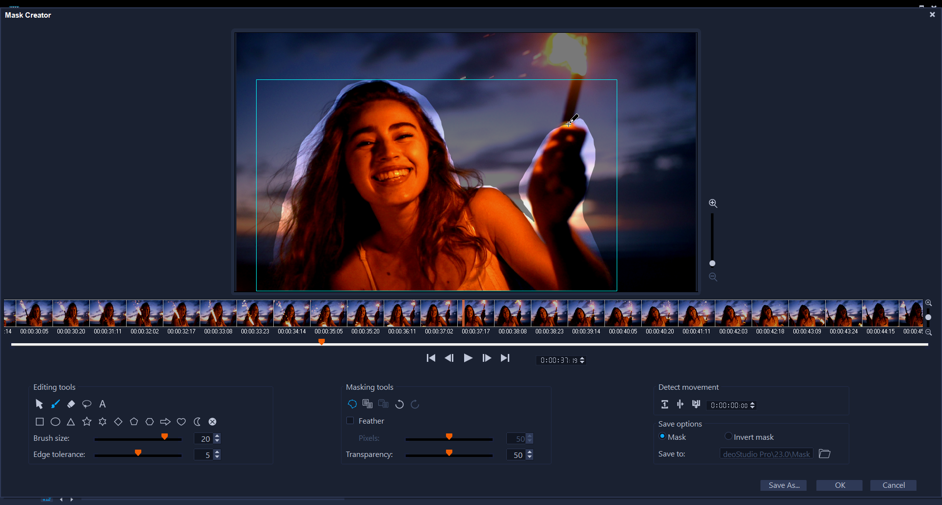The width and height of the screenshot is (942, 505).
Task: Click the Edge tolerance value field
Action: [204, 455]
